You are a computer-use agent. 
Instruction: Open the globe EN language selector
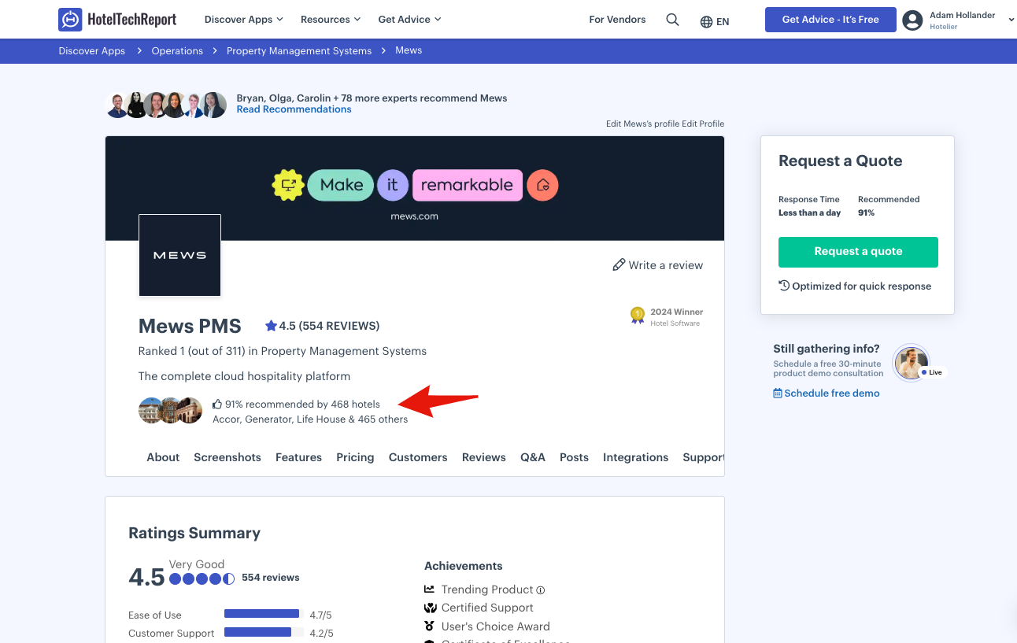(x=715, y=21)
